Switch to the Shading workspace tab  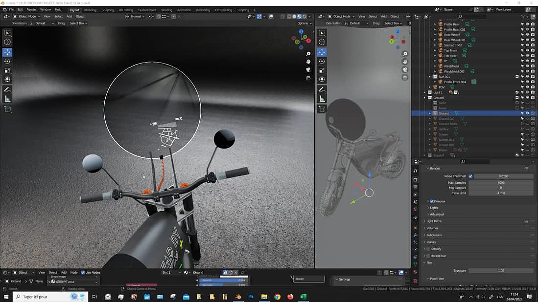pos(166,10)
